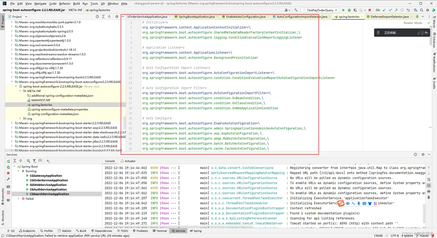Stop the running process using red square
The height and width of the screenshot is (238, 437).
pos(370,10)
